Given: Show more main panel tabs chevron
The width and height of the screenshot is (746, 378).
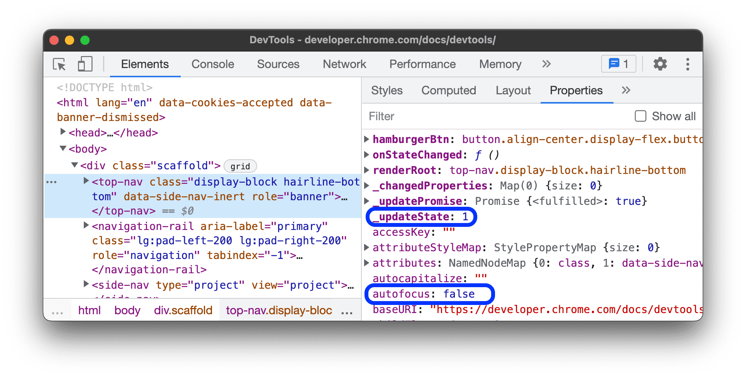Looking at the screenshot, I should click(546, 64).
